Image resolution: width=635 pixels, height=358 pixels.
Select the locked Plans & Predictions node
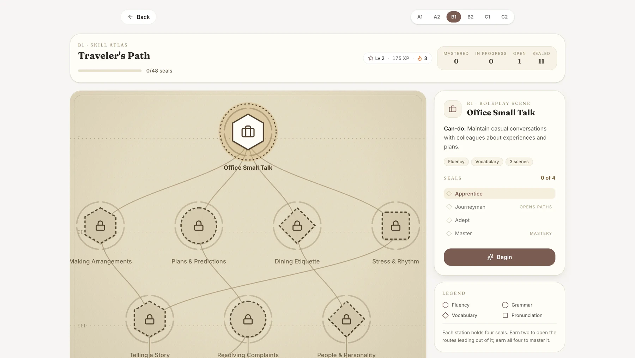[x=199, y=226]
